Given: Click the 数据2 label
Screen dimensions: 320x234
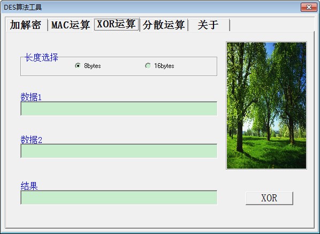Looking at the screenshot, I should pos(31,140).
